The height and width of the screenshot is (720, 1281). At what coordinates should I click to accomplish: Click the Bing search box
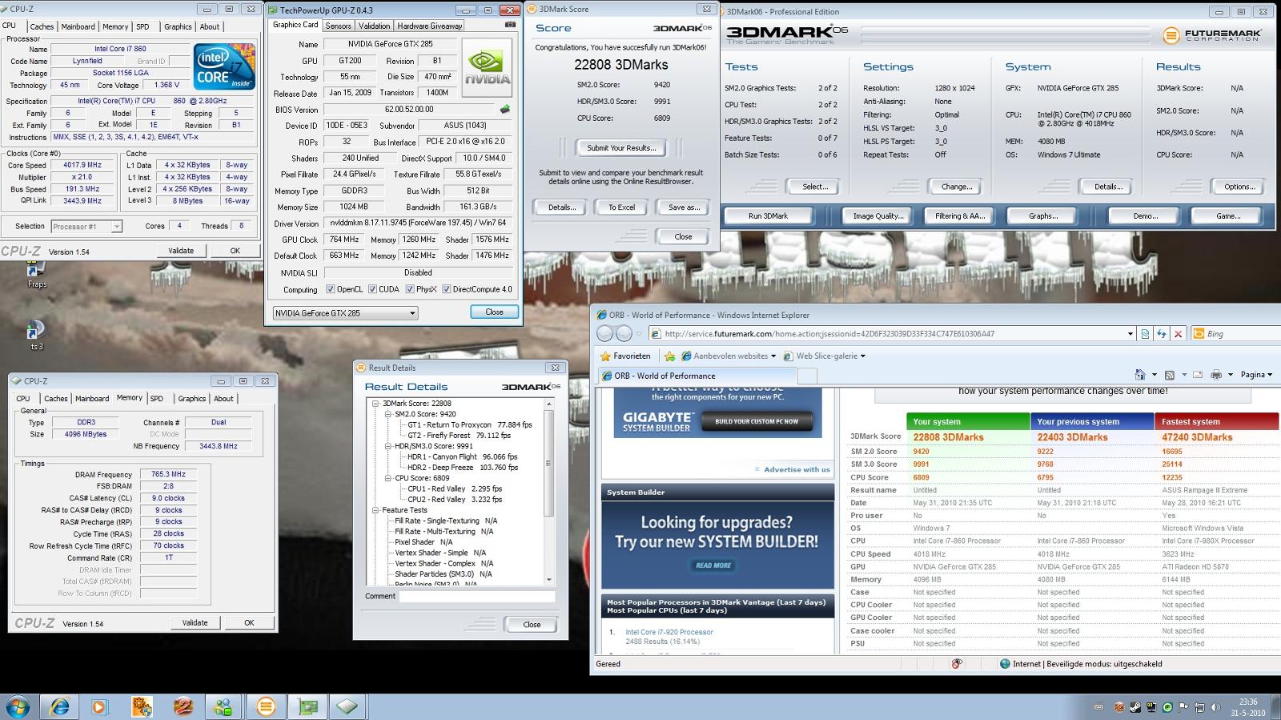point(1238,334)
